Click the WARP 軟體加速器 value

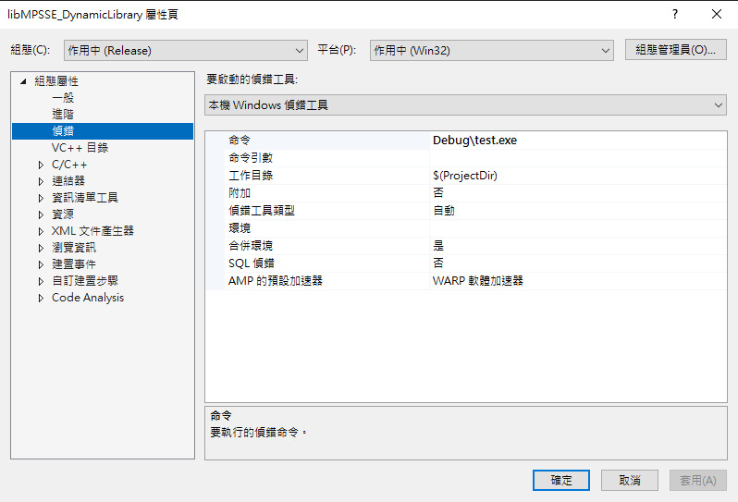click(x=478, y=281)
